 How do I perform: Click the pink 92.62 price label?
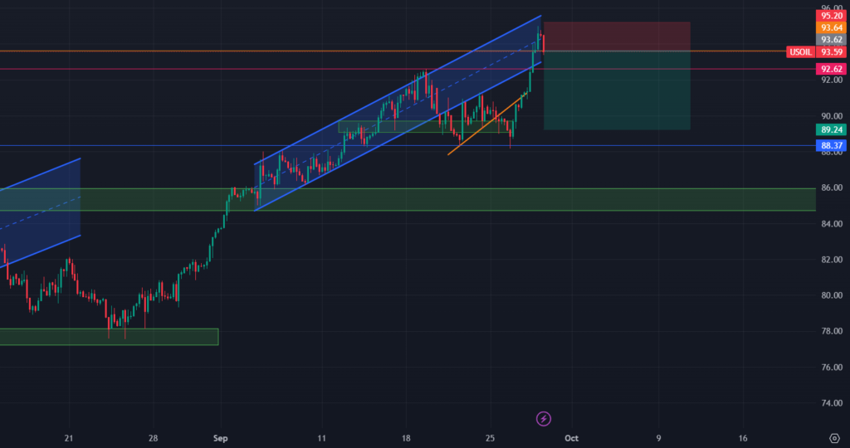click(x=831, y=69)
